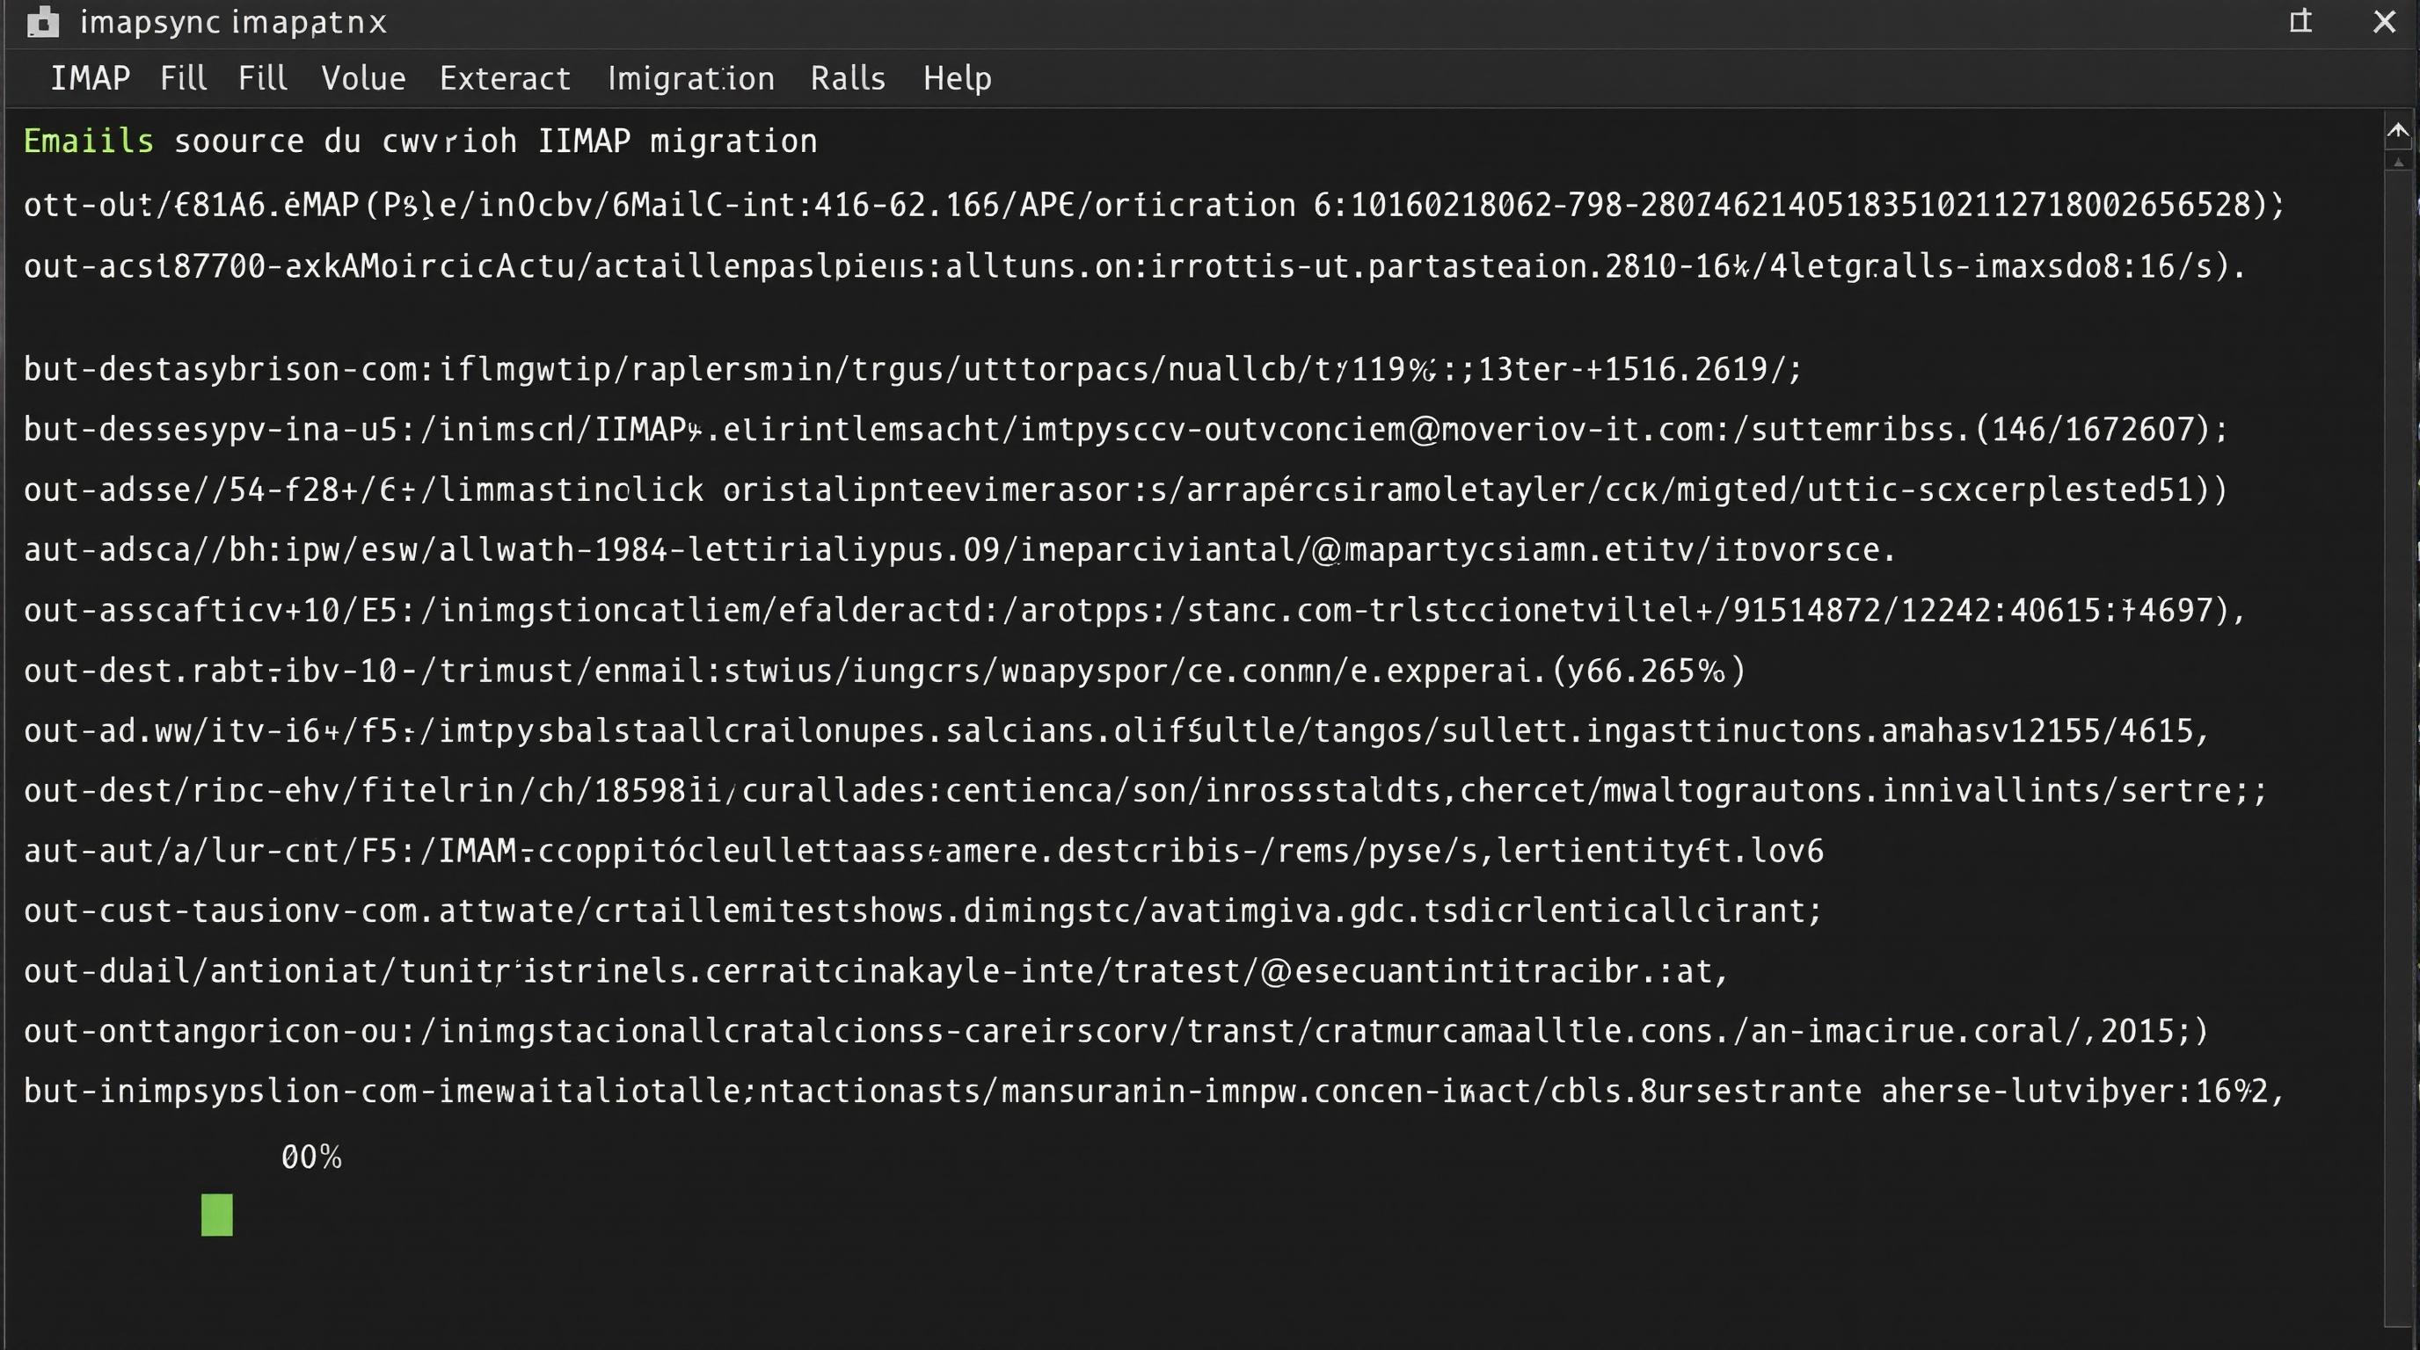Click line starting 'out-ad.ww/itv-i6'

1116,730
